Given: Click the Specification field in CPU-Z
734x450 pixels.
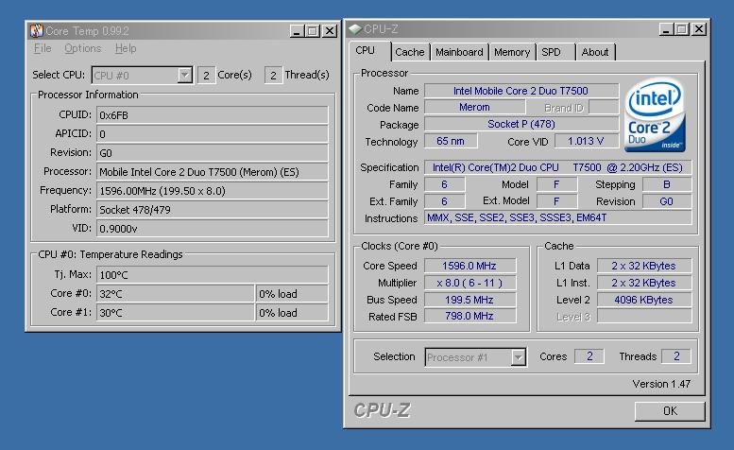Looking at the screenshot, I should point(558,167).
